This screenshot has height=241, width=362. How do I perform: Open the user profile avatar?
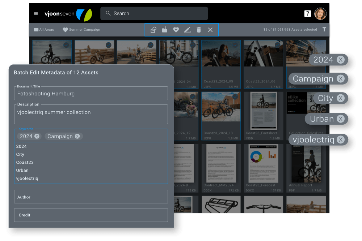point(320,14)
